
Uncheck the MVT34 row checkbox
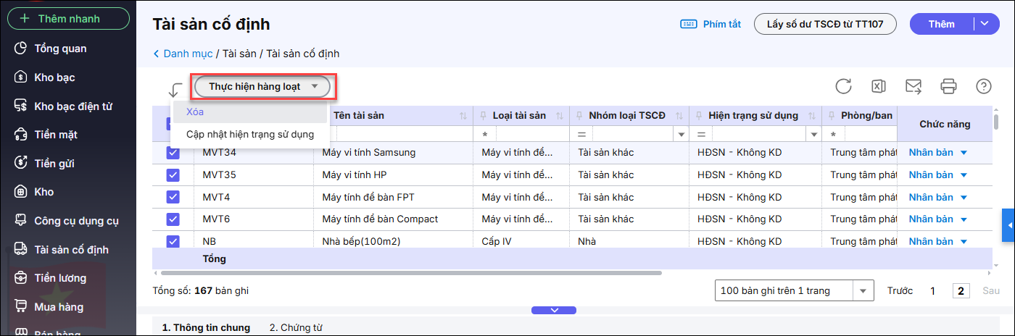173,153
